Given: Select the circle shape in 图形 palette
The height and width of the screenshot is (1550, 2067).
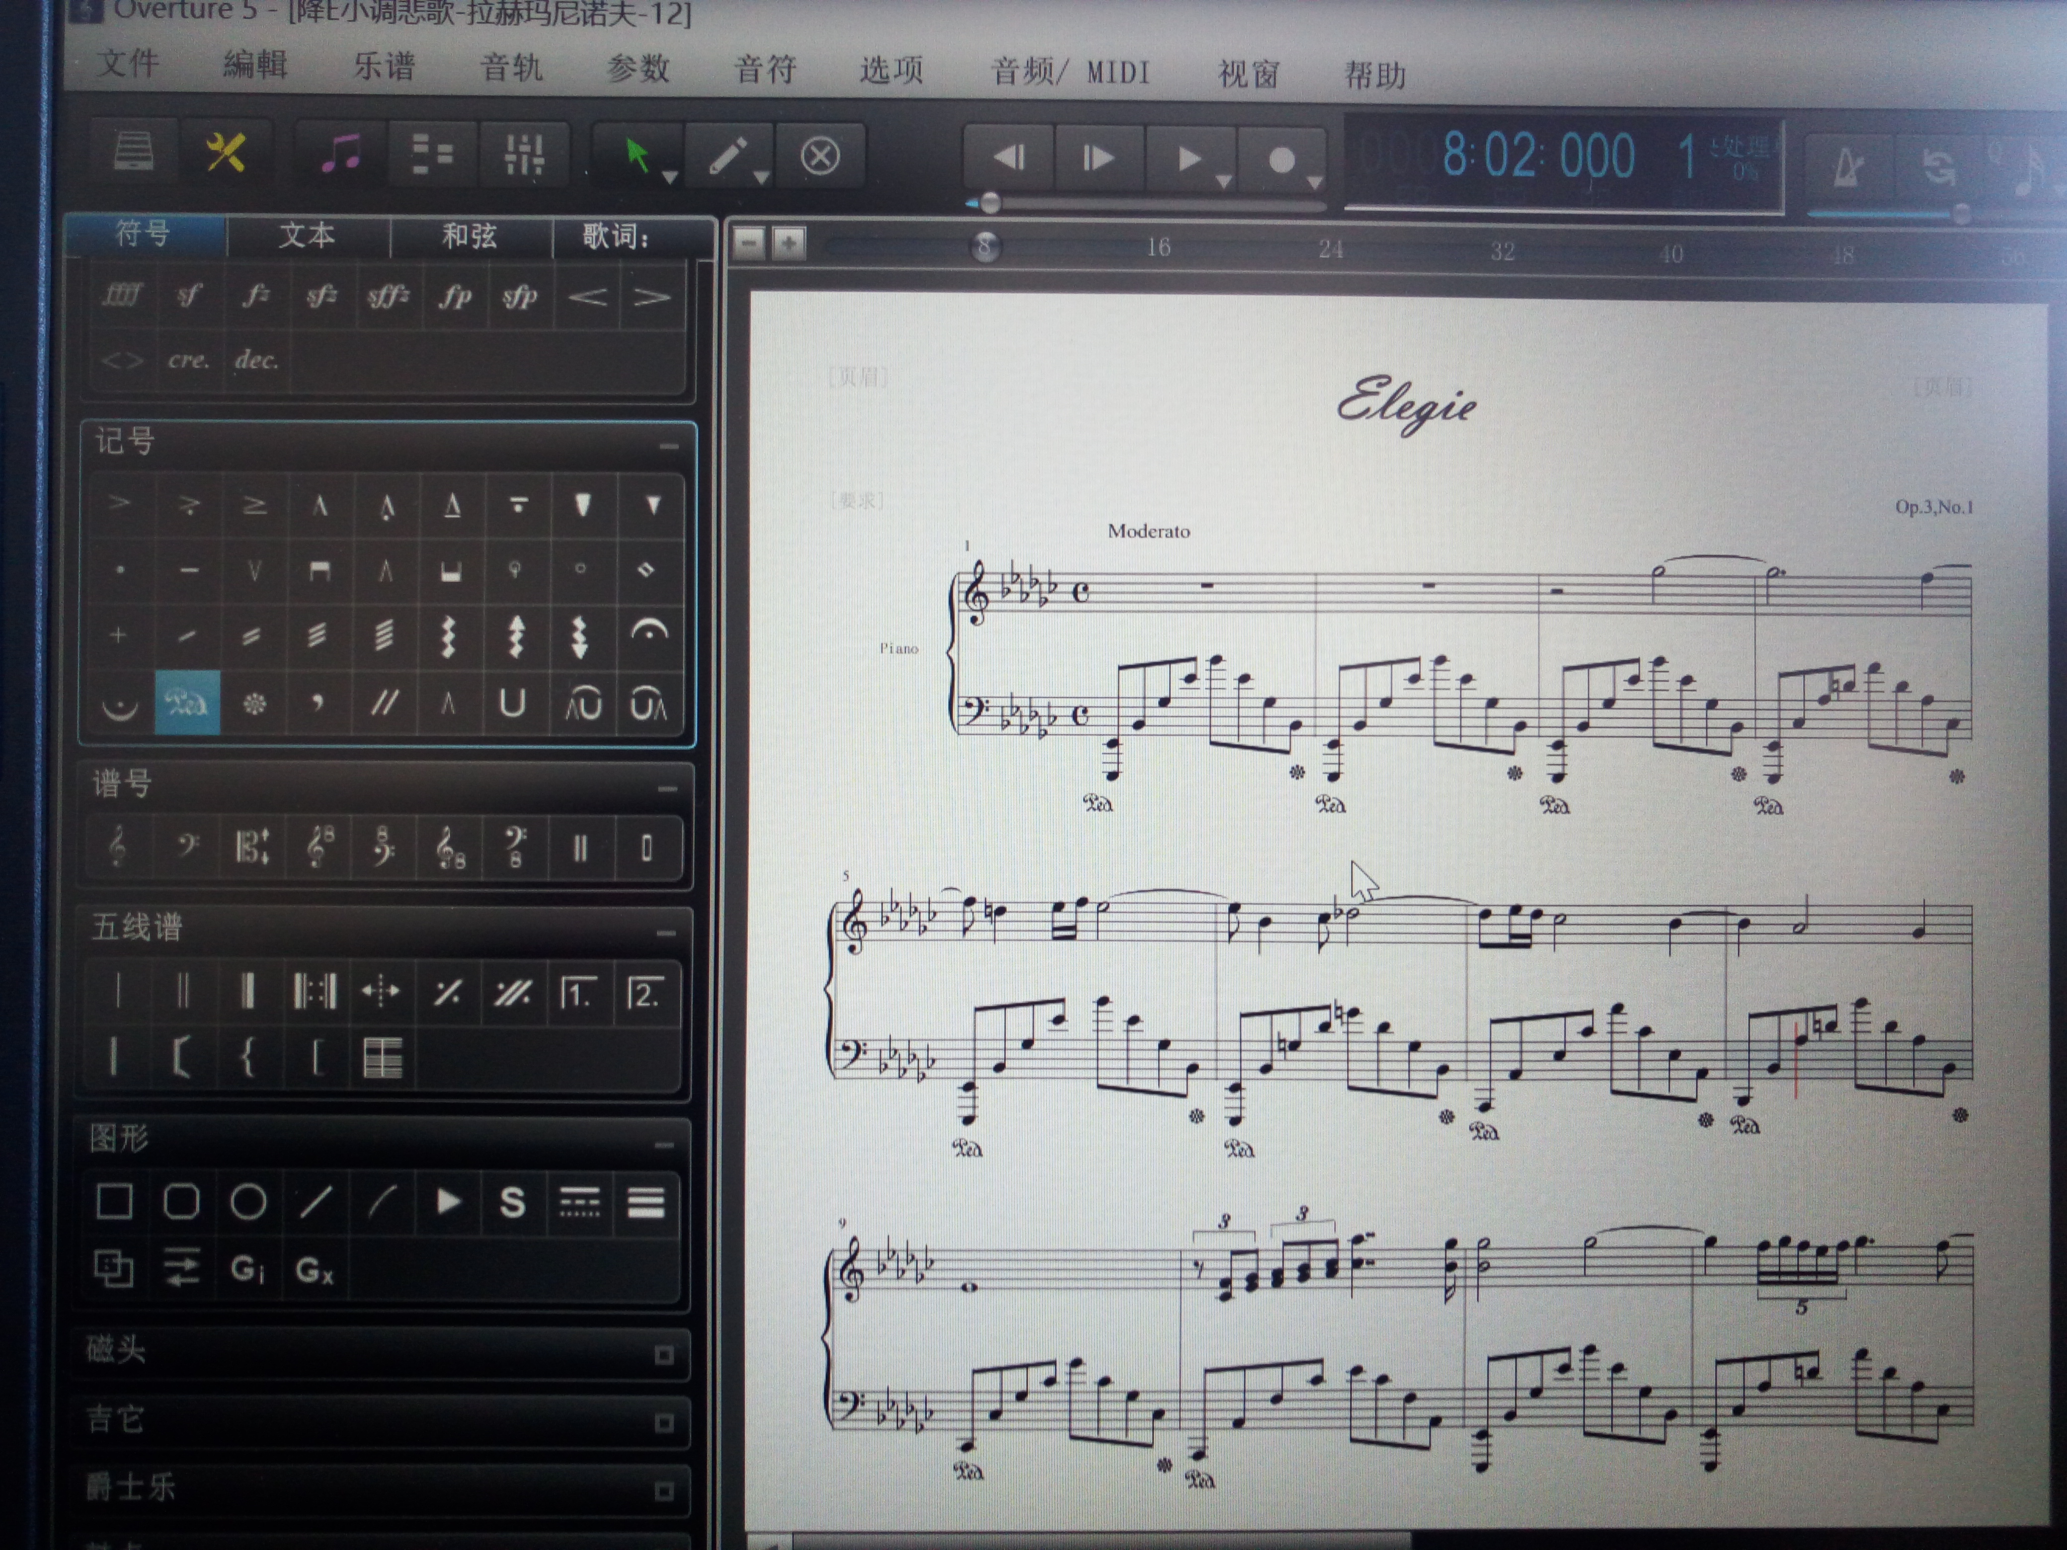Looking at the screenshot, I should (247, 1202).
